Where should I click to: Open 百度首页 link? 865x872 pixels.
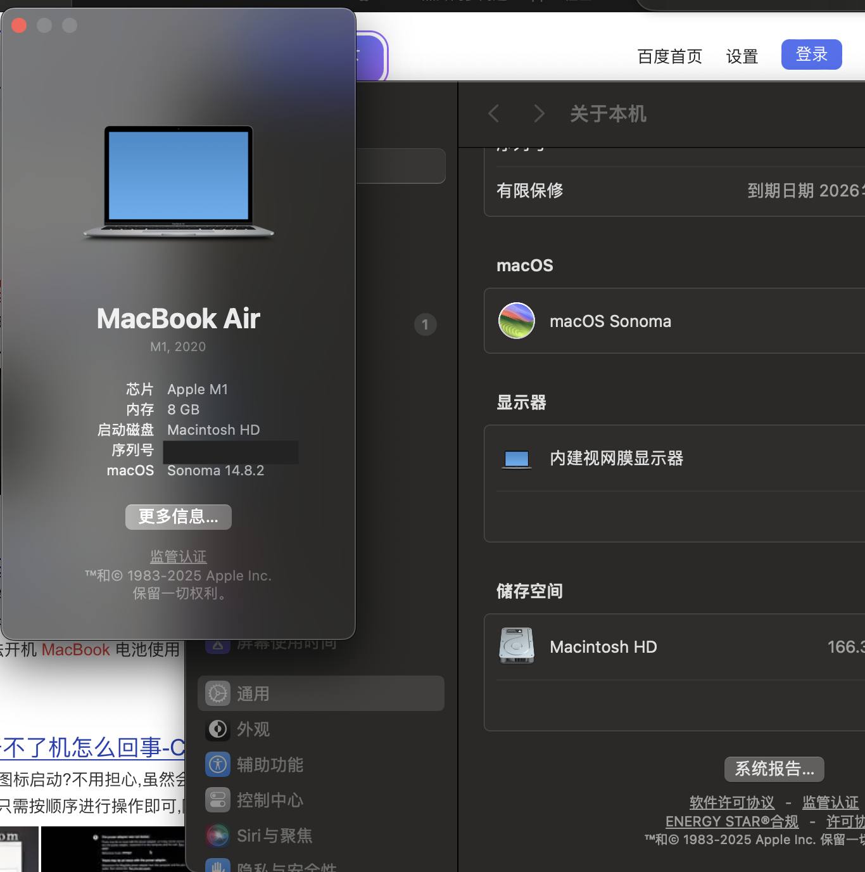click(x=669, y=57)
